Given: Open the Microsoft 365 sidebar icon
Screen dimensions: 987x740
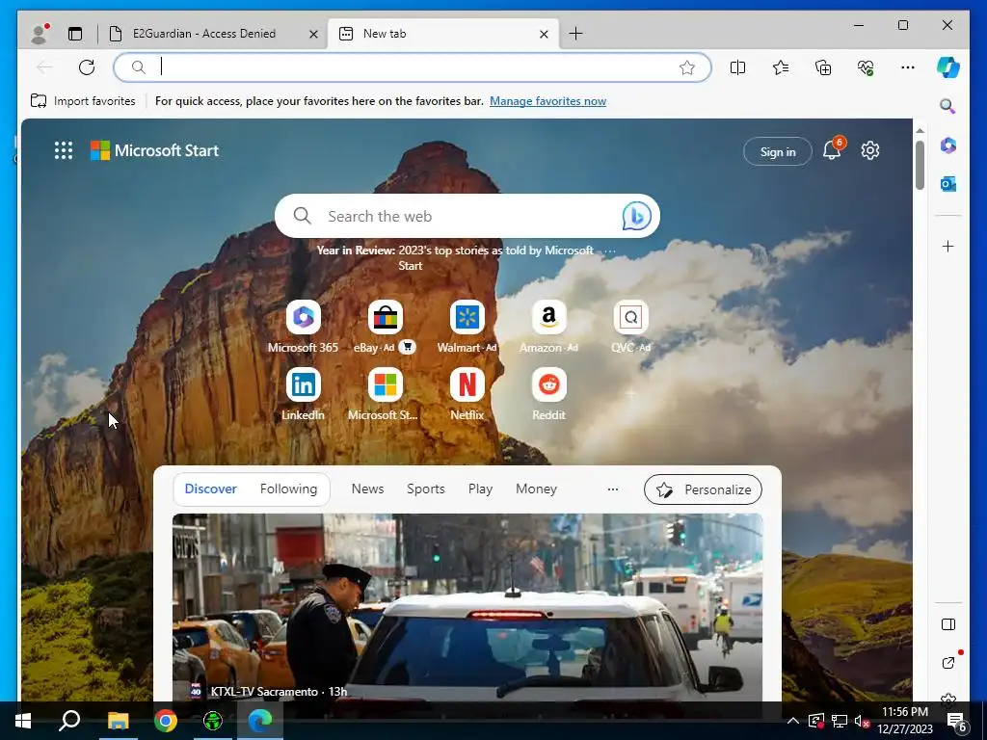Looking at the screenshot, I should pos(948,145).
